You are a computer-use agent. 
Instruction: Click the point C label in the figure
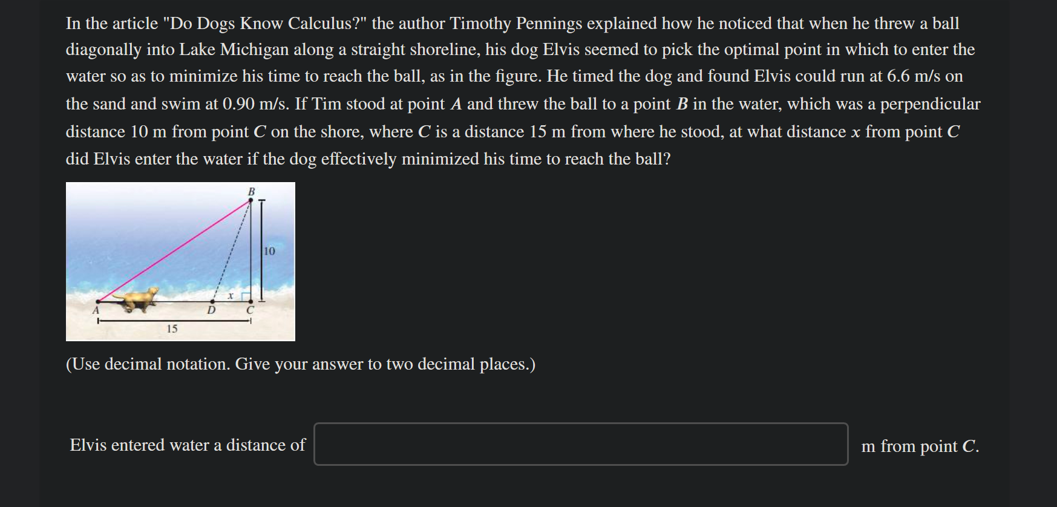[250, 310]
